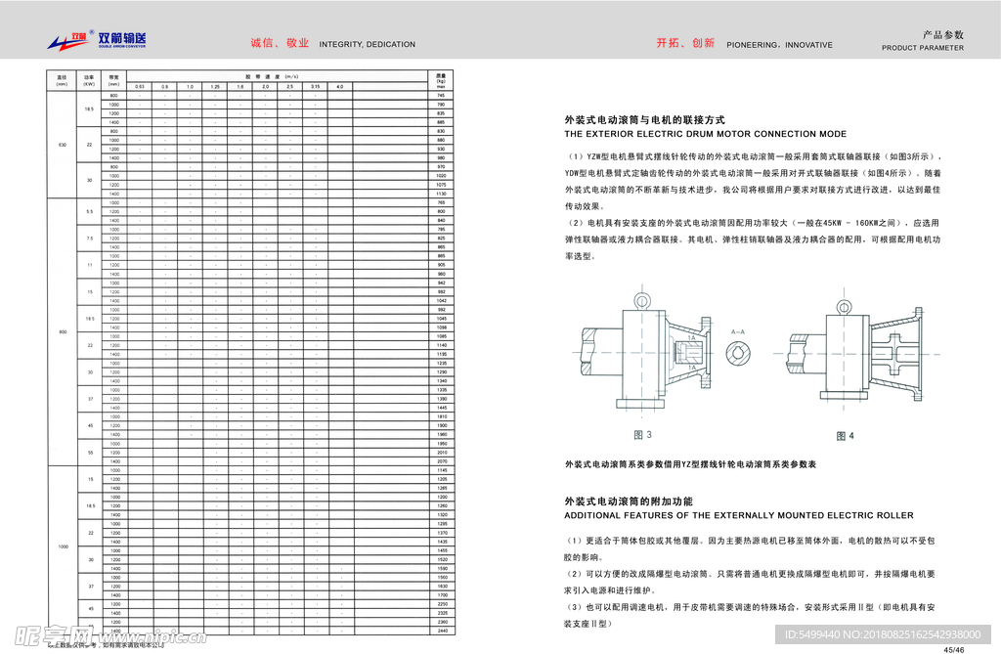This screenshot has height=654, width=1001.
Task: Click the 1.6 speed column header
Action: [x=240, y=86]
